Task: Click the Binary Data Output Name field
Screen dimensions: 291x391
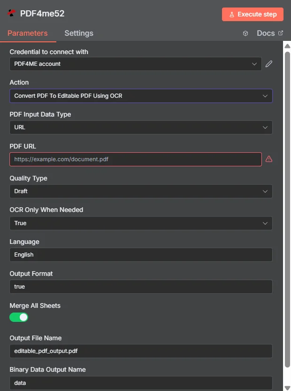Action: click(x=141, y=383)
